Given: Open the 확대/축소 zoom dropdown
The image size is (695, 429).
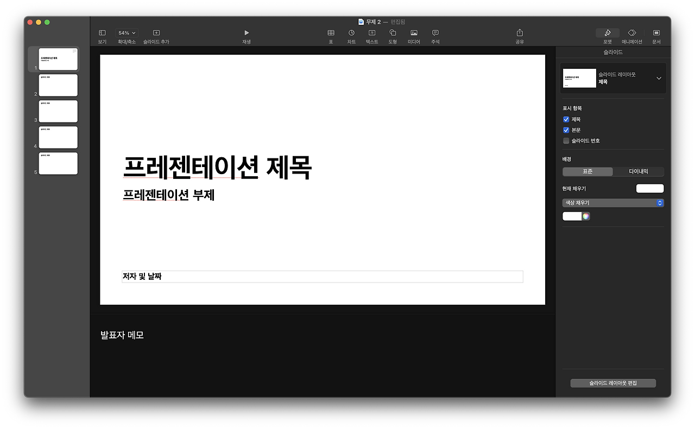Looking at the screenshot, I should click(x=126, y=33).
